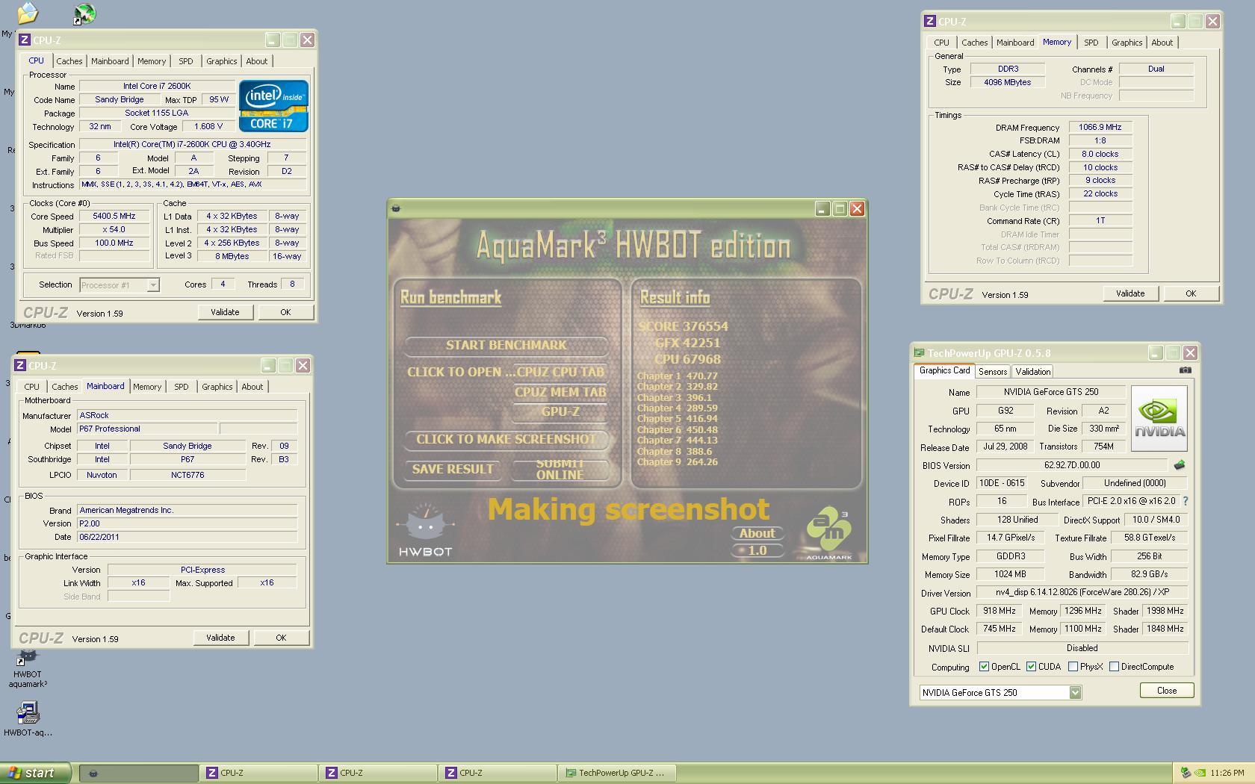Image resolution: width=1255 pixels, height=784 pixels.
Task: Toggle the CUDA checkbox
Action: point(1031,667)
